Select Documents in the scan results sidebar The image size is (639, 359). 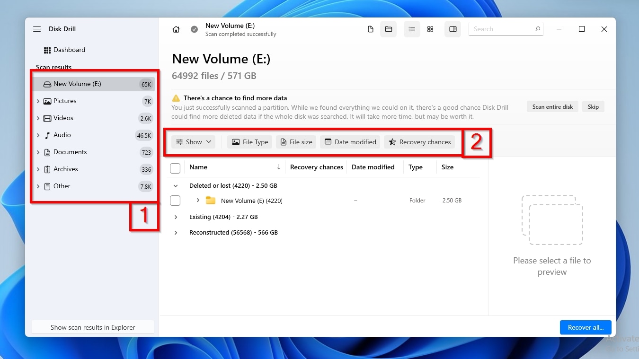pyautogui.click(x=70, y=152)
